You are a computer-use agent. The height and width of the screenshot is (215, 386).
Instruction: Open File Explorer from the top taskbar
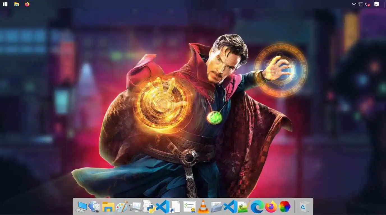pyautogui.click(x=17, y=4)
